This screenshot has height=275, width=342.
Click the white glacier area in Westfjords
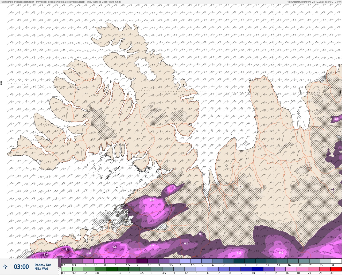(x=146, y=69)
